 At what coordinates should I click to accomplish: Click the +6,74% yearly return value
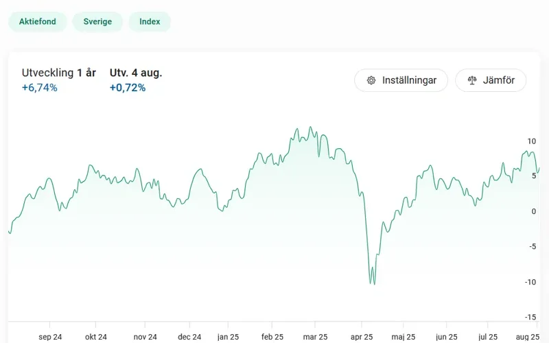40,88
